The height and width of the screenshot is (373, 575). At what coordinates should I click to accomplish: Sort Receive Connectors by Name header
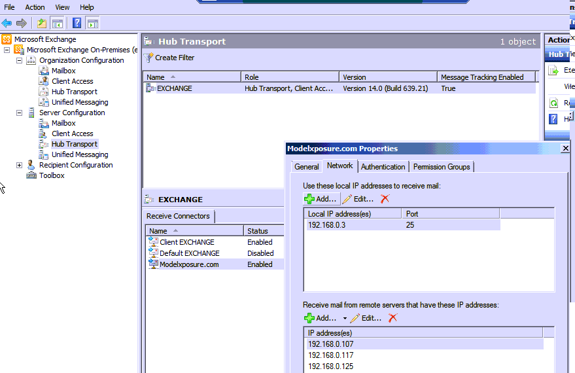[194, 231]
